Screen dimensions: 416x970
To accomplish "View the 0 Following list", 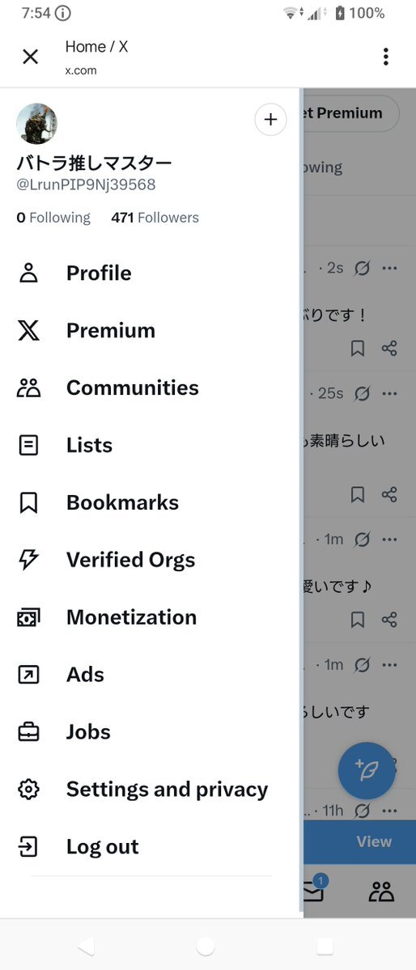I will click(x=53, y=218).
